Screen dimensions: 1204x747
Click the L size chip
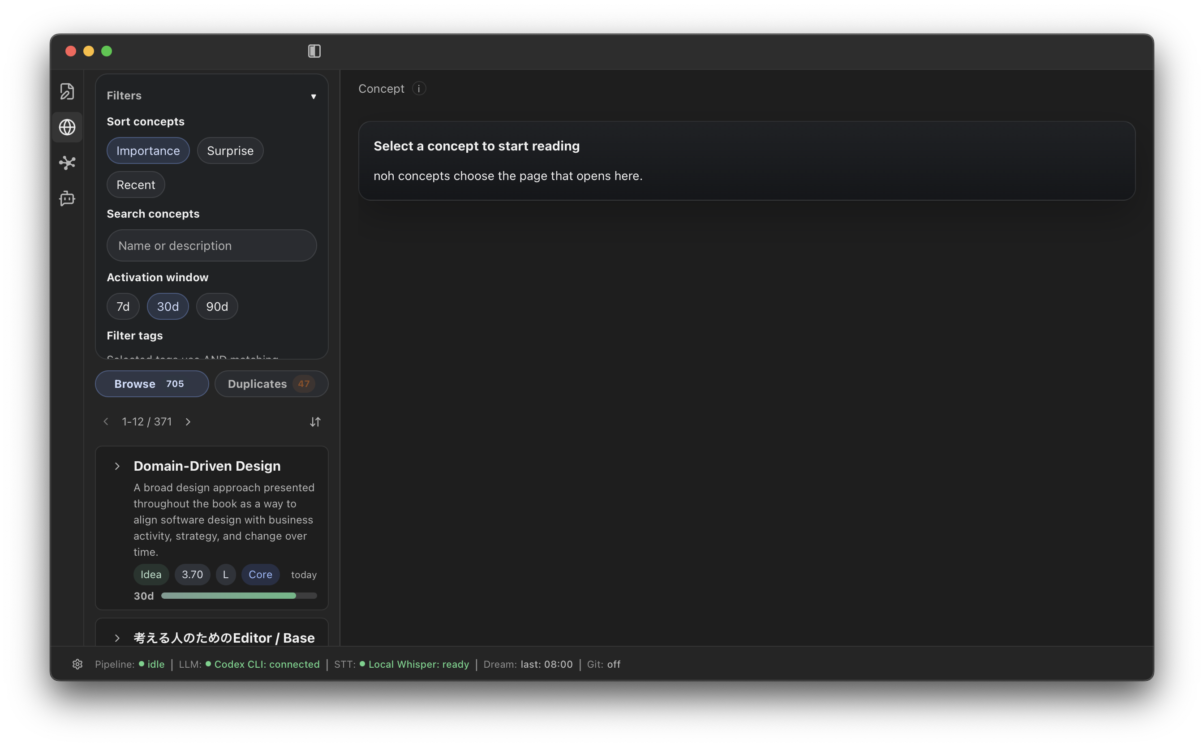pos(226,574)
